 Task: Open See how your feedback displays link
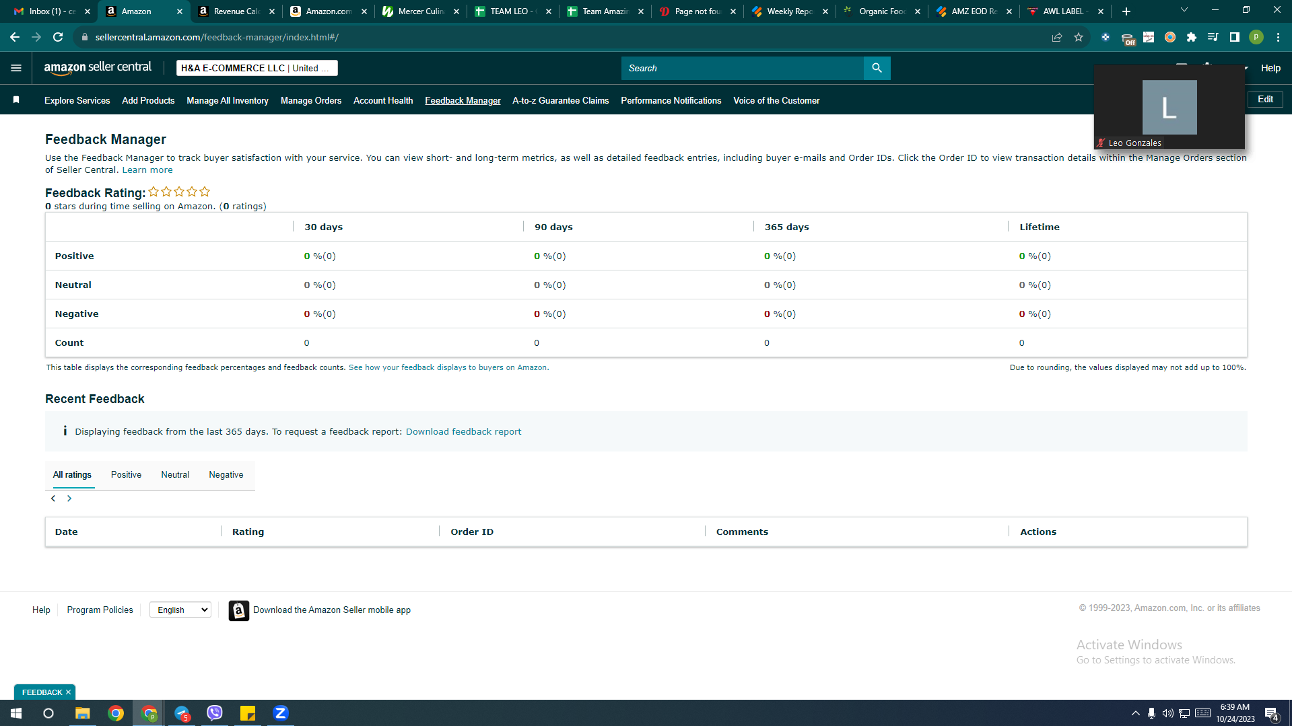[x=448, y=367]
